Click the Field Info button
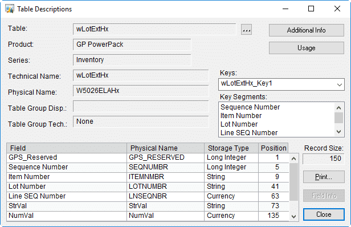 point(324,196)
